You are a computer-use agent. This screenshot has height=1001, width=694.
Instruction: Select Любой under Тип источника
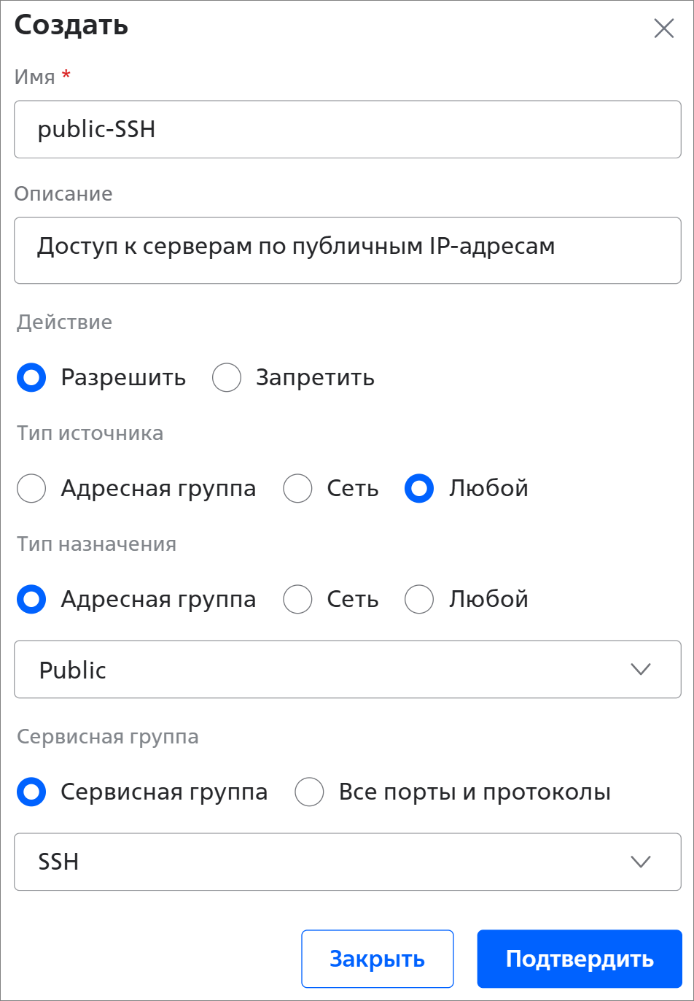coord(419,488)
